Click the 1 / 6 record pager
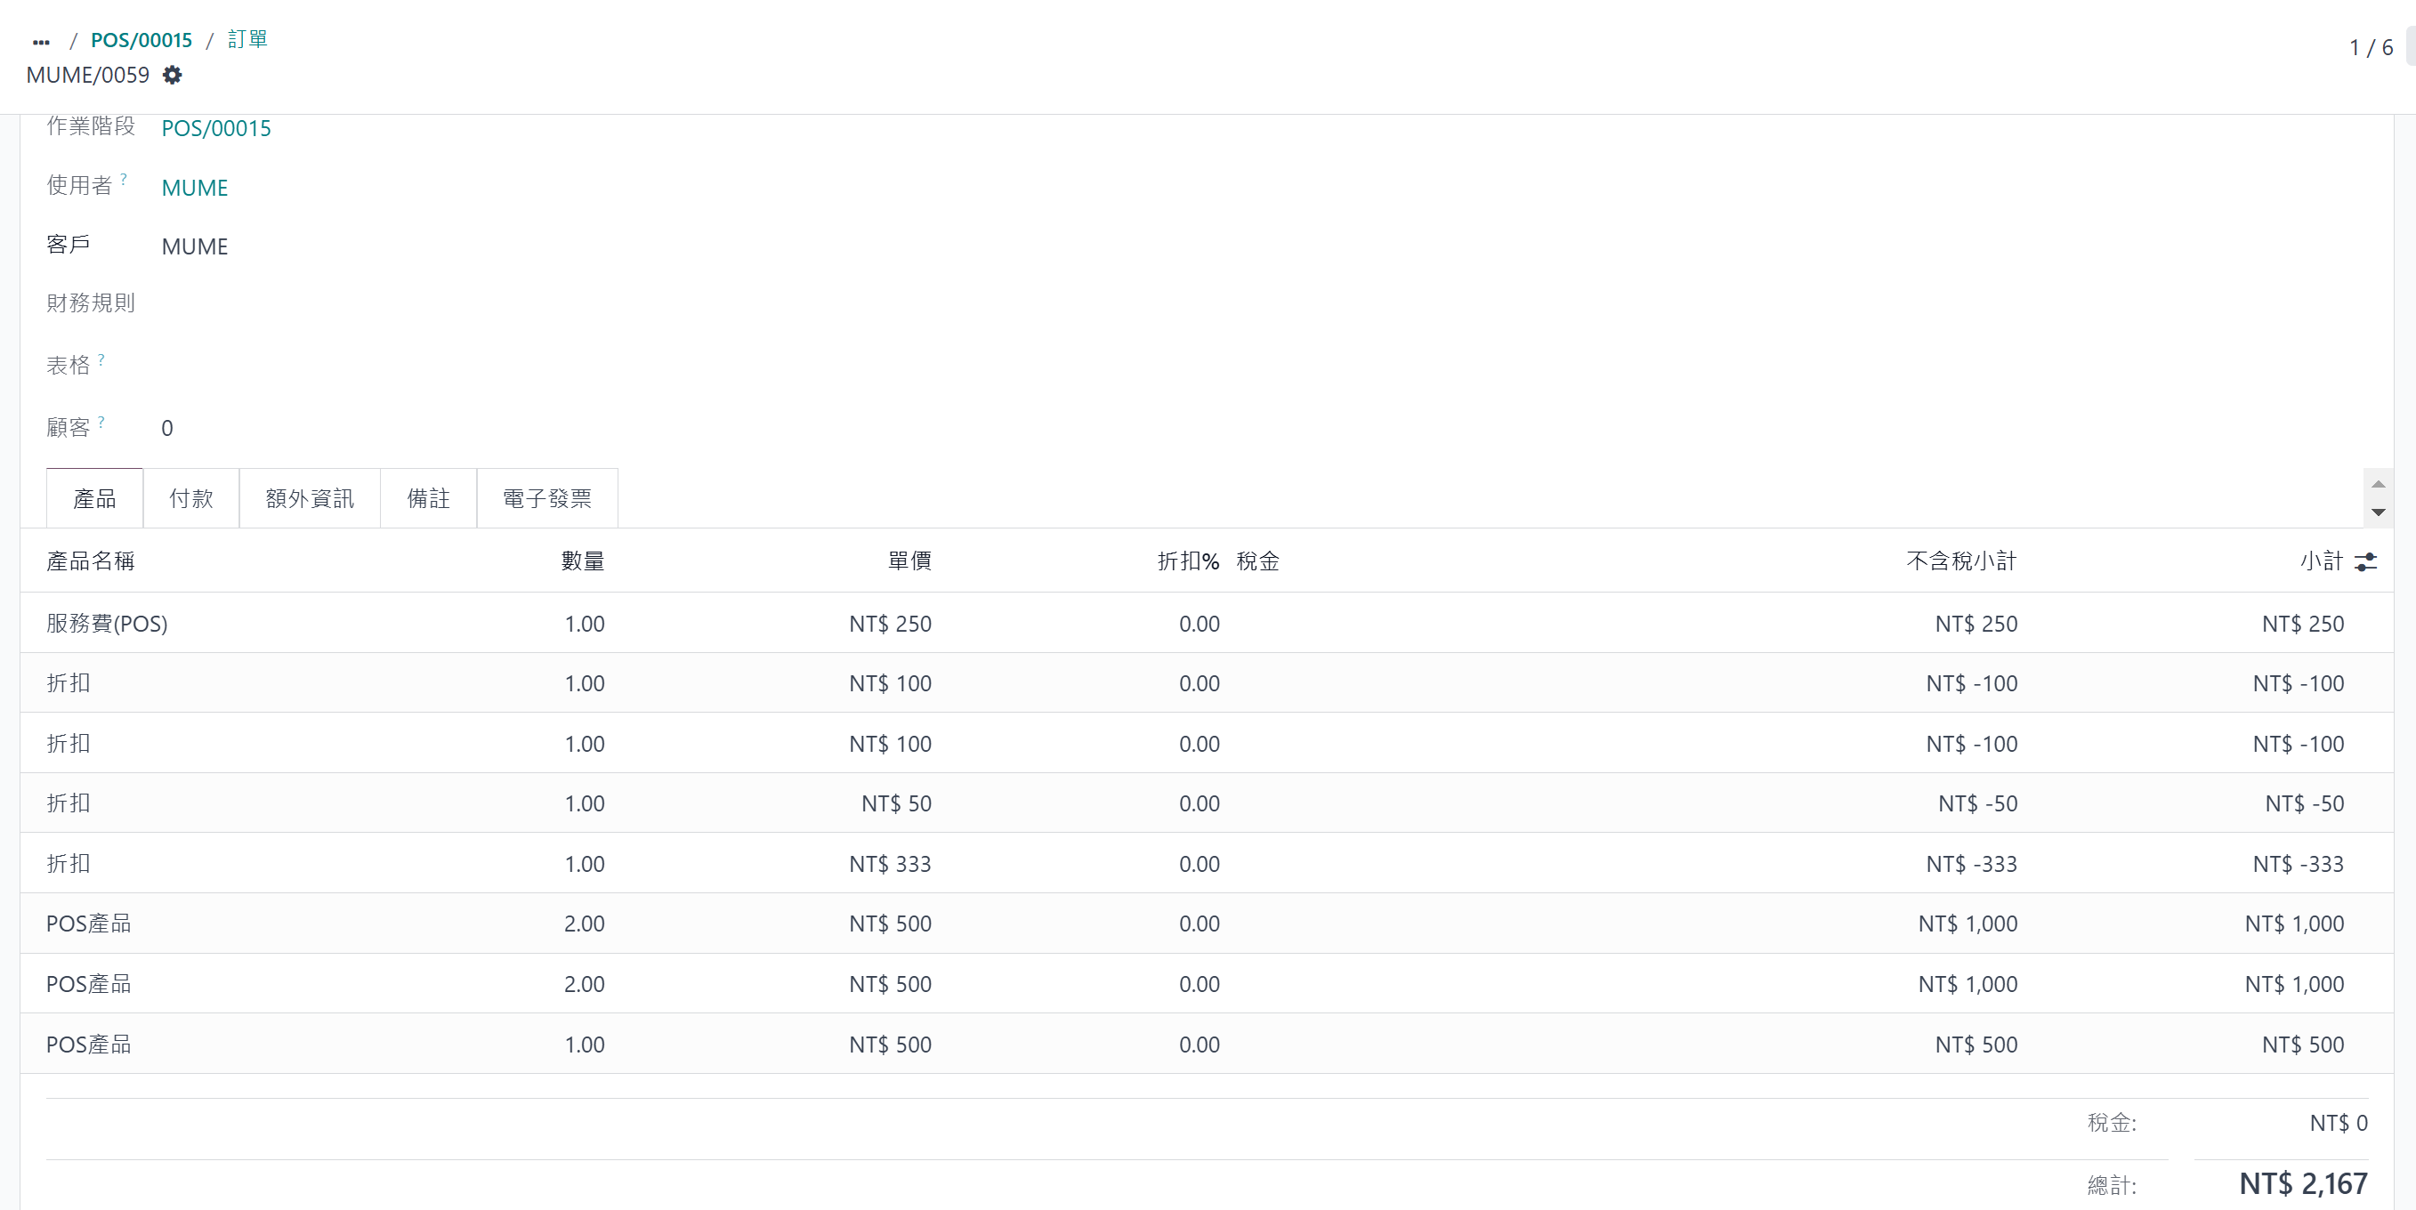Screen dimensions: 2416x1210 click(2370, 48)
